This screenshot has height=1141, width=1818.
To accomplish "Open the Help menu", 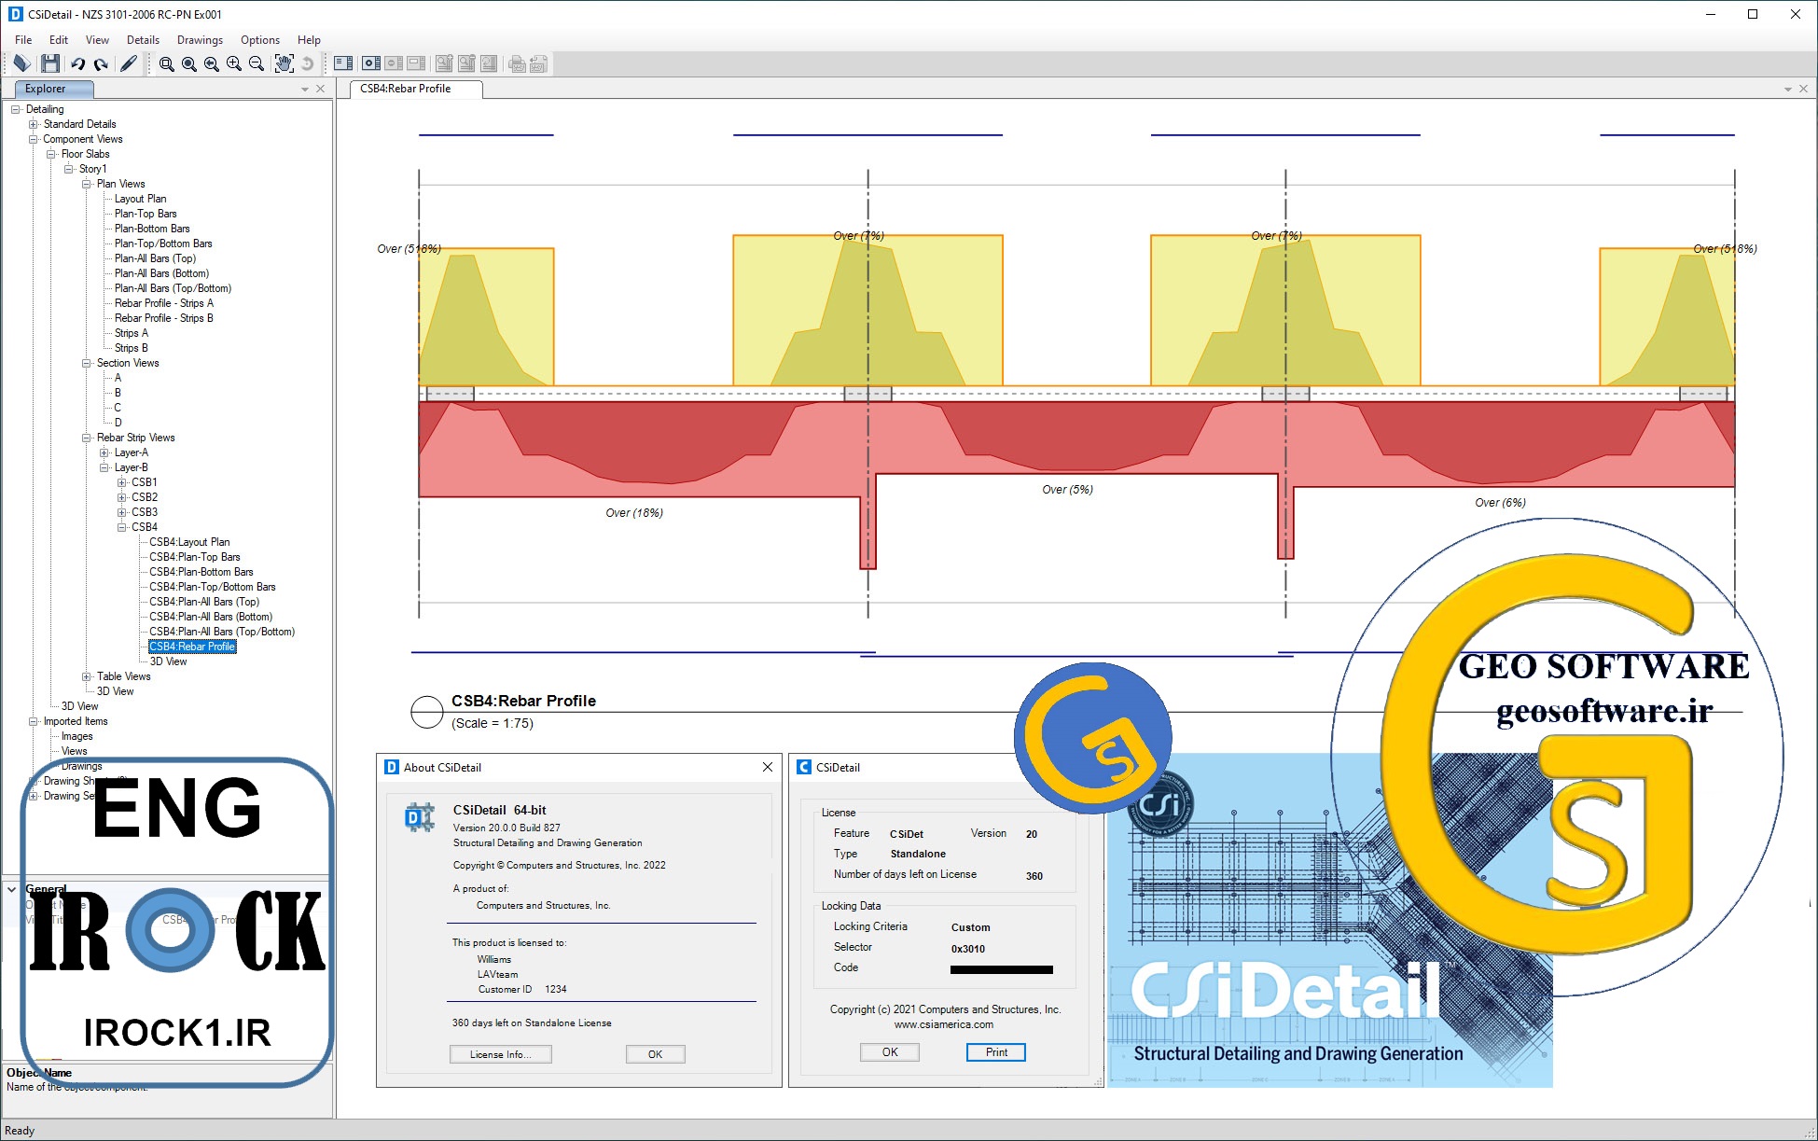I will [309, 40].
